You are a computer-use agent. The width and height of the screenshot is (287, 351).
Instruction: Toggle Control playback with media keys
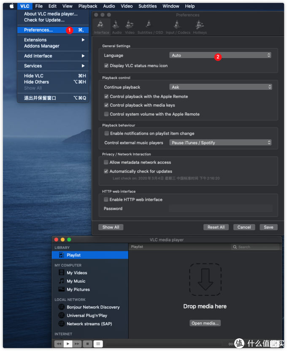point(106,105)
